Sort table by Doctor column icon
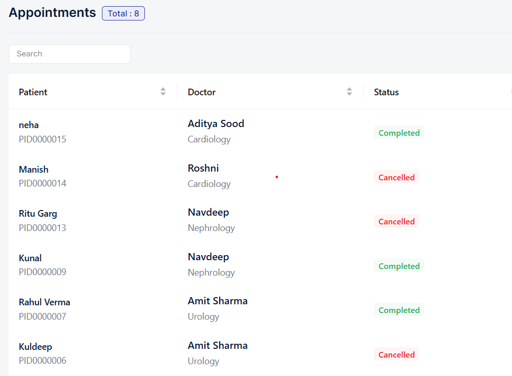The width and height of the screenshot is (512, 376). [x=349, y=92]
